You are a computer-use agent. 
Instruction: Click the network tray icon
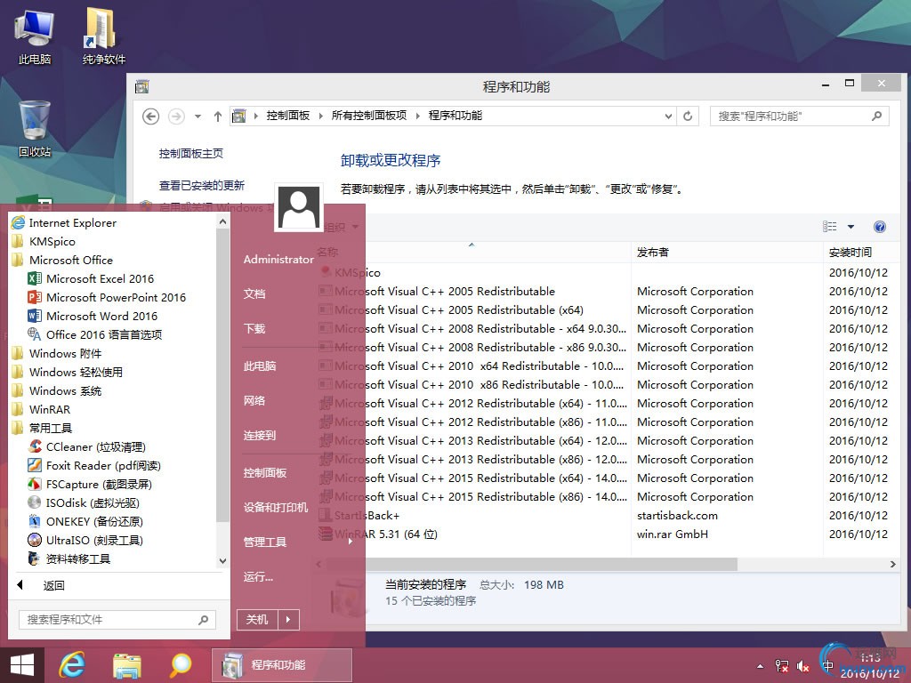point(782,666)
